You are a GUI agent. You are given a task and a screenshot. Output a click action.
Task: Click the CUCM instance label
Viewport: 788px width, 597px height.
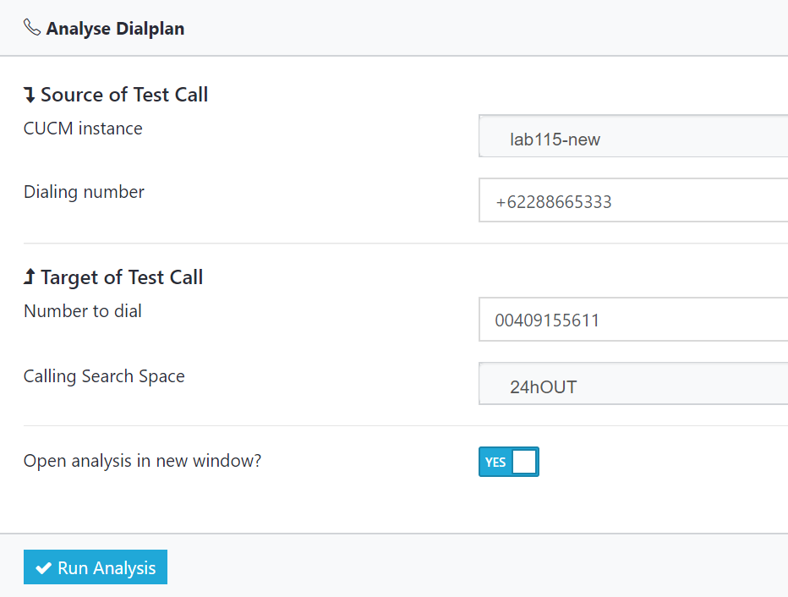(x=83, y=129)
